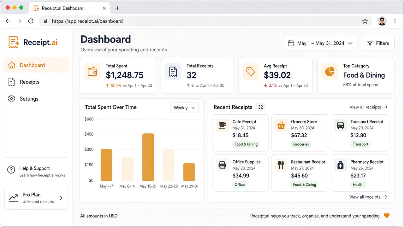Click the question mark Help & Support icon
This screenshot has height=227, width=404.
pos(11,170)
